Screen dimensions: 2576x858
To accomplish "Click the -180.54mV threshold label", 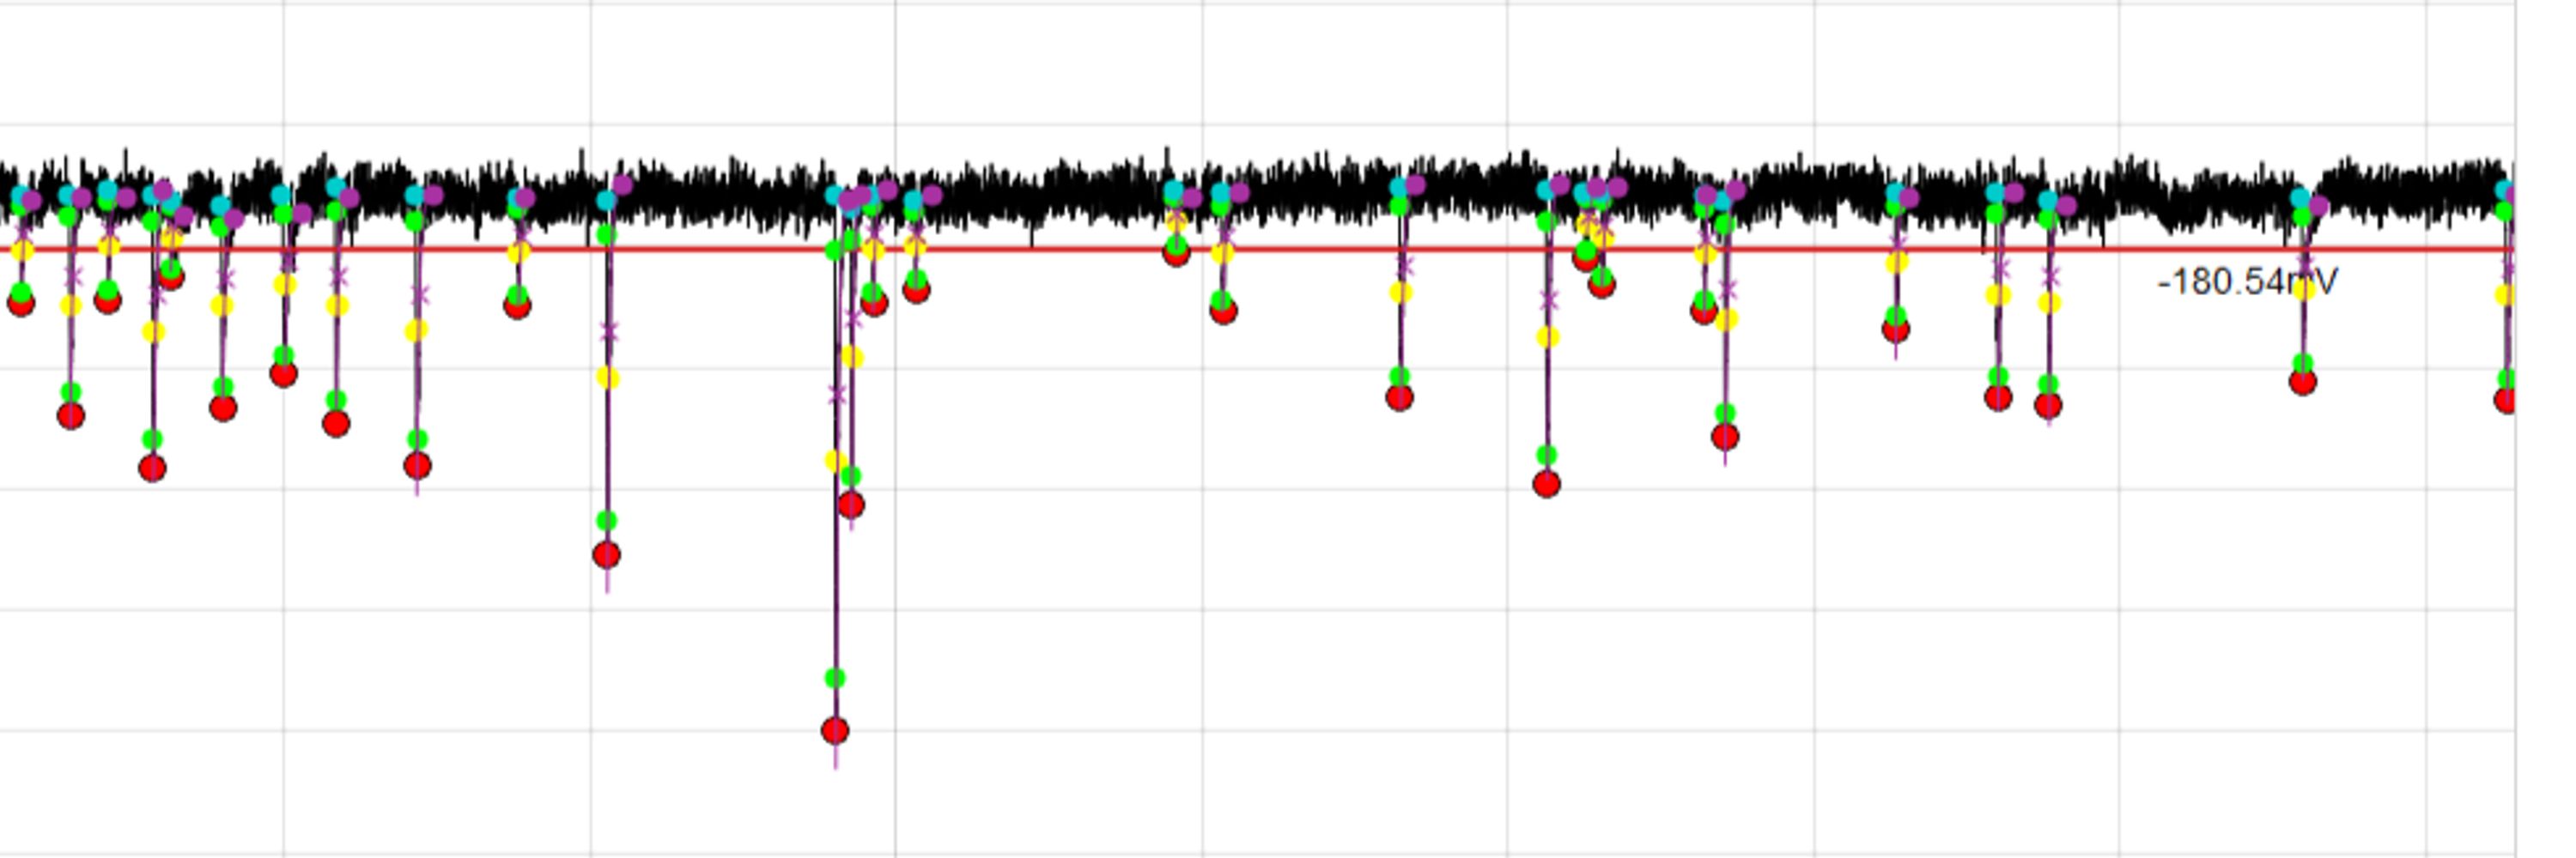I will 2247,282.
